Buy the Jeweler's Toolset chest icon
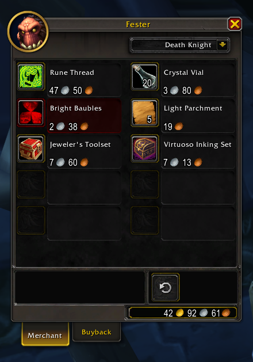Screen dimensions: 253x362 coord(31,148)
